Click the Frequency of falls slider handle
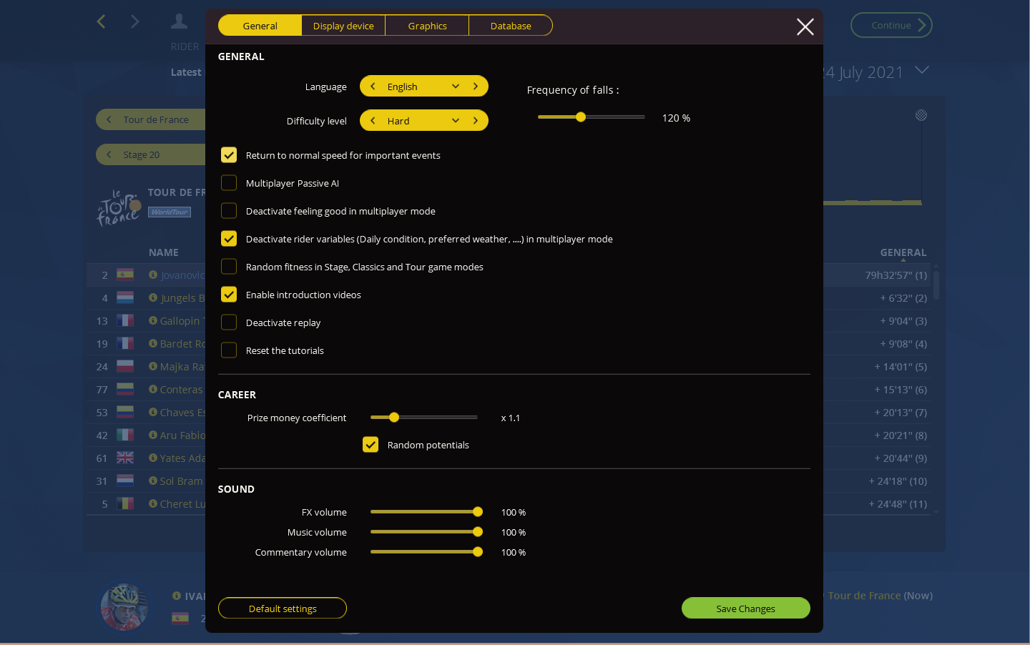1030x645 pixels. click(581, 117)
